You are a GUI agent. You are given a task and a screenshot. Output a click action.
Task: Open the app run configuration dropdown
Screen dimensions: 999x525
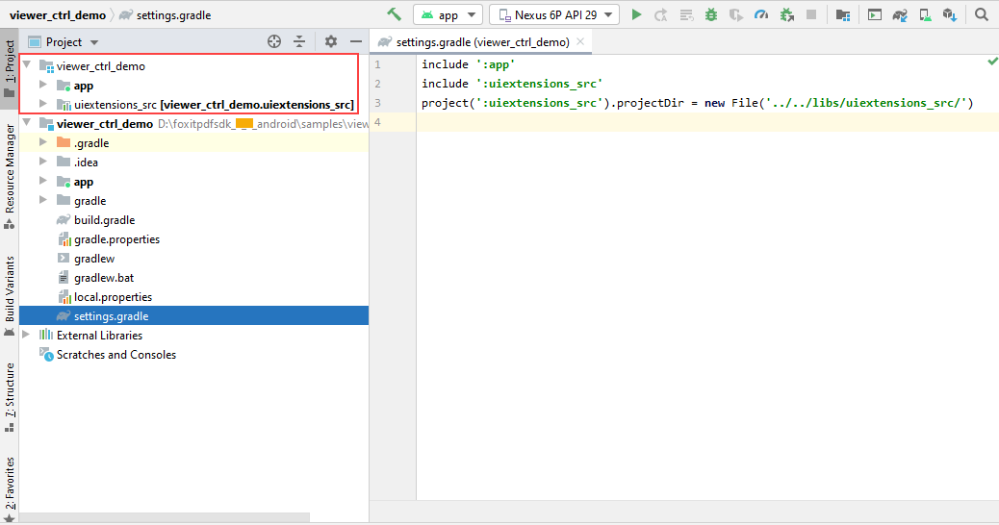448,14
